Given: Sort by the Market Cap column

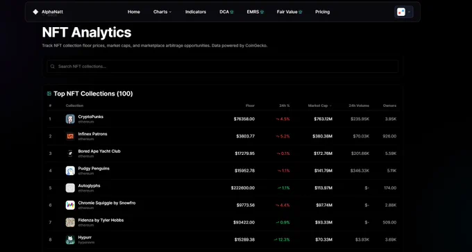Looking at the screenshot, I should click(320, 106).
